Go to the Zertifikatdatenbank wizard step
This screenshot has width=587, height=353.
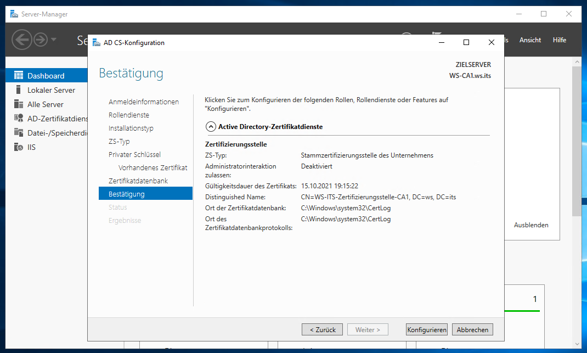(138, 181)
